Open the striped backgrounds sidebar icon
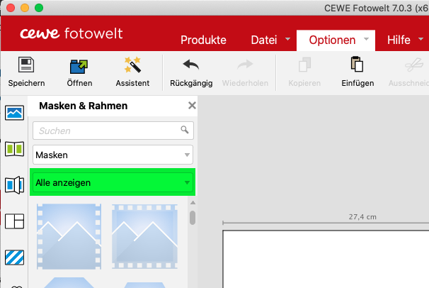Image resolution: width=429 pixels, height=288 pixels. point(14,257)
